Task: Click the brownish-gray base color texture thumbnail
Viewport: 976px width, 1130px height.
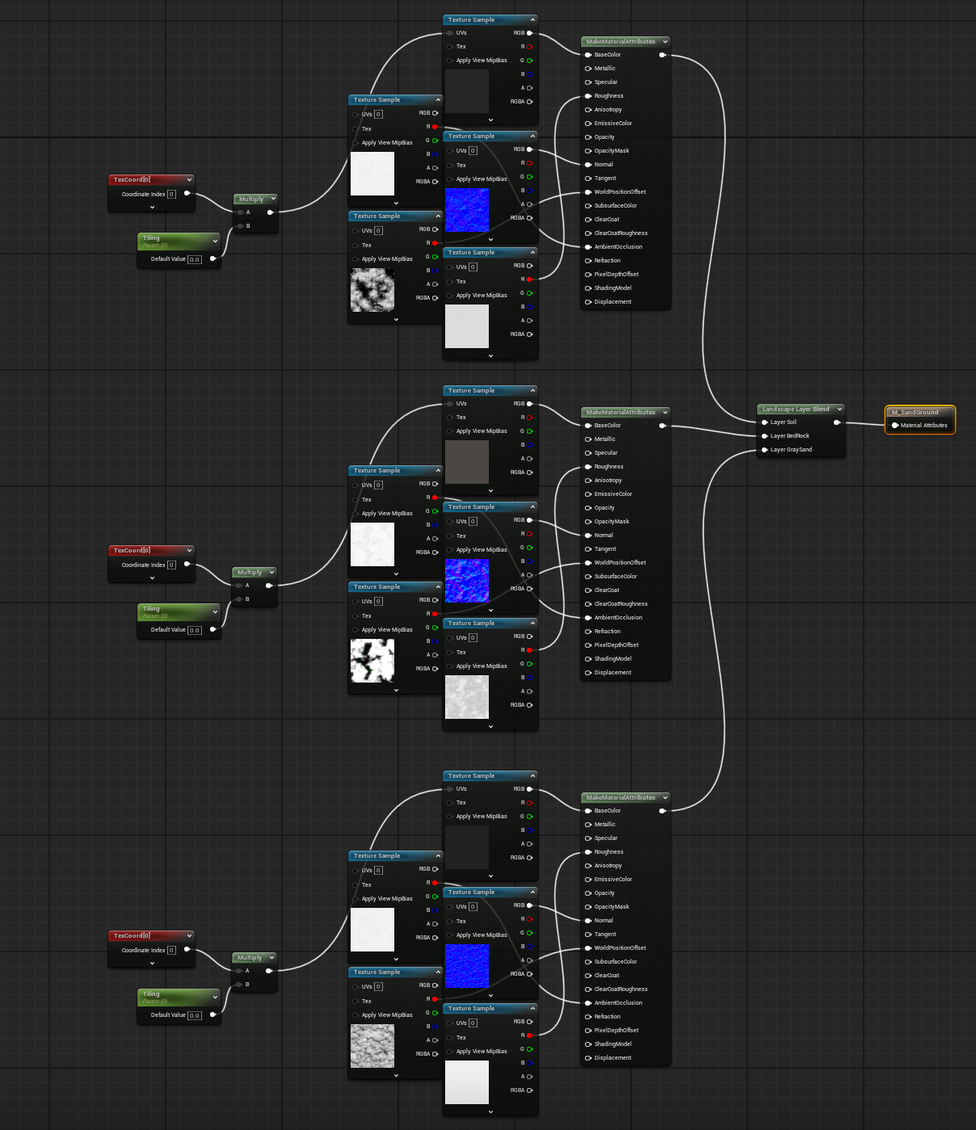Action: pos(467,462)
